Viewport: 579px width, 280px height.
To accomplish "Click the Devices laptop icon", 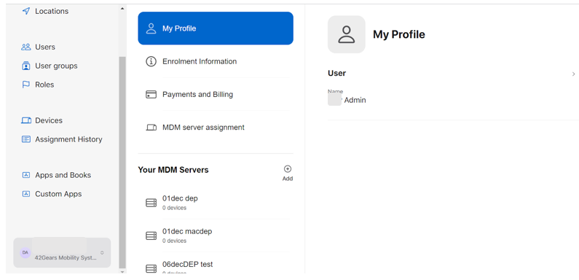I will [25, 120].
